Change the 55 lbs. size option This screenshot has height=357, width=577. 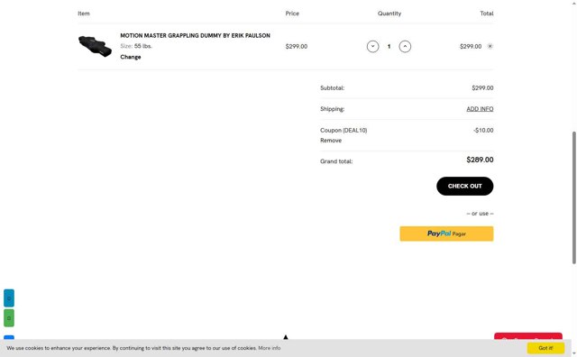[130, 57]
